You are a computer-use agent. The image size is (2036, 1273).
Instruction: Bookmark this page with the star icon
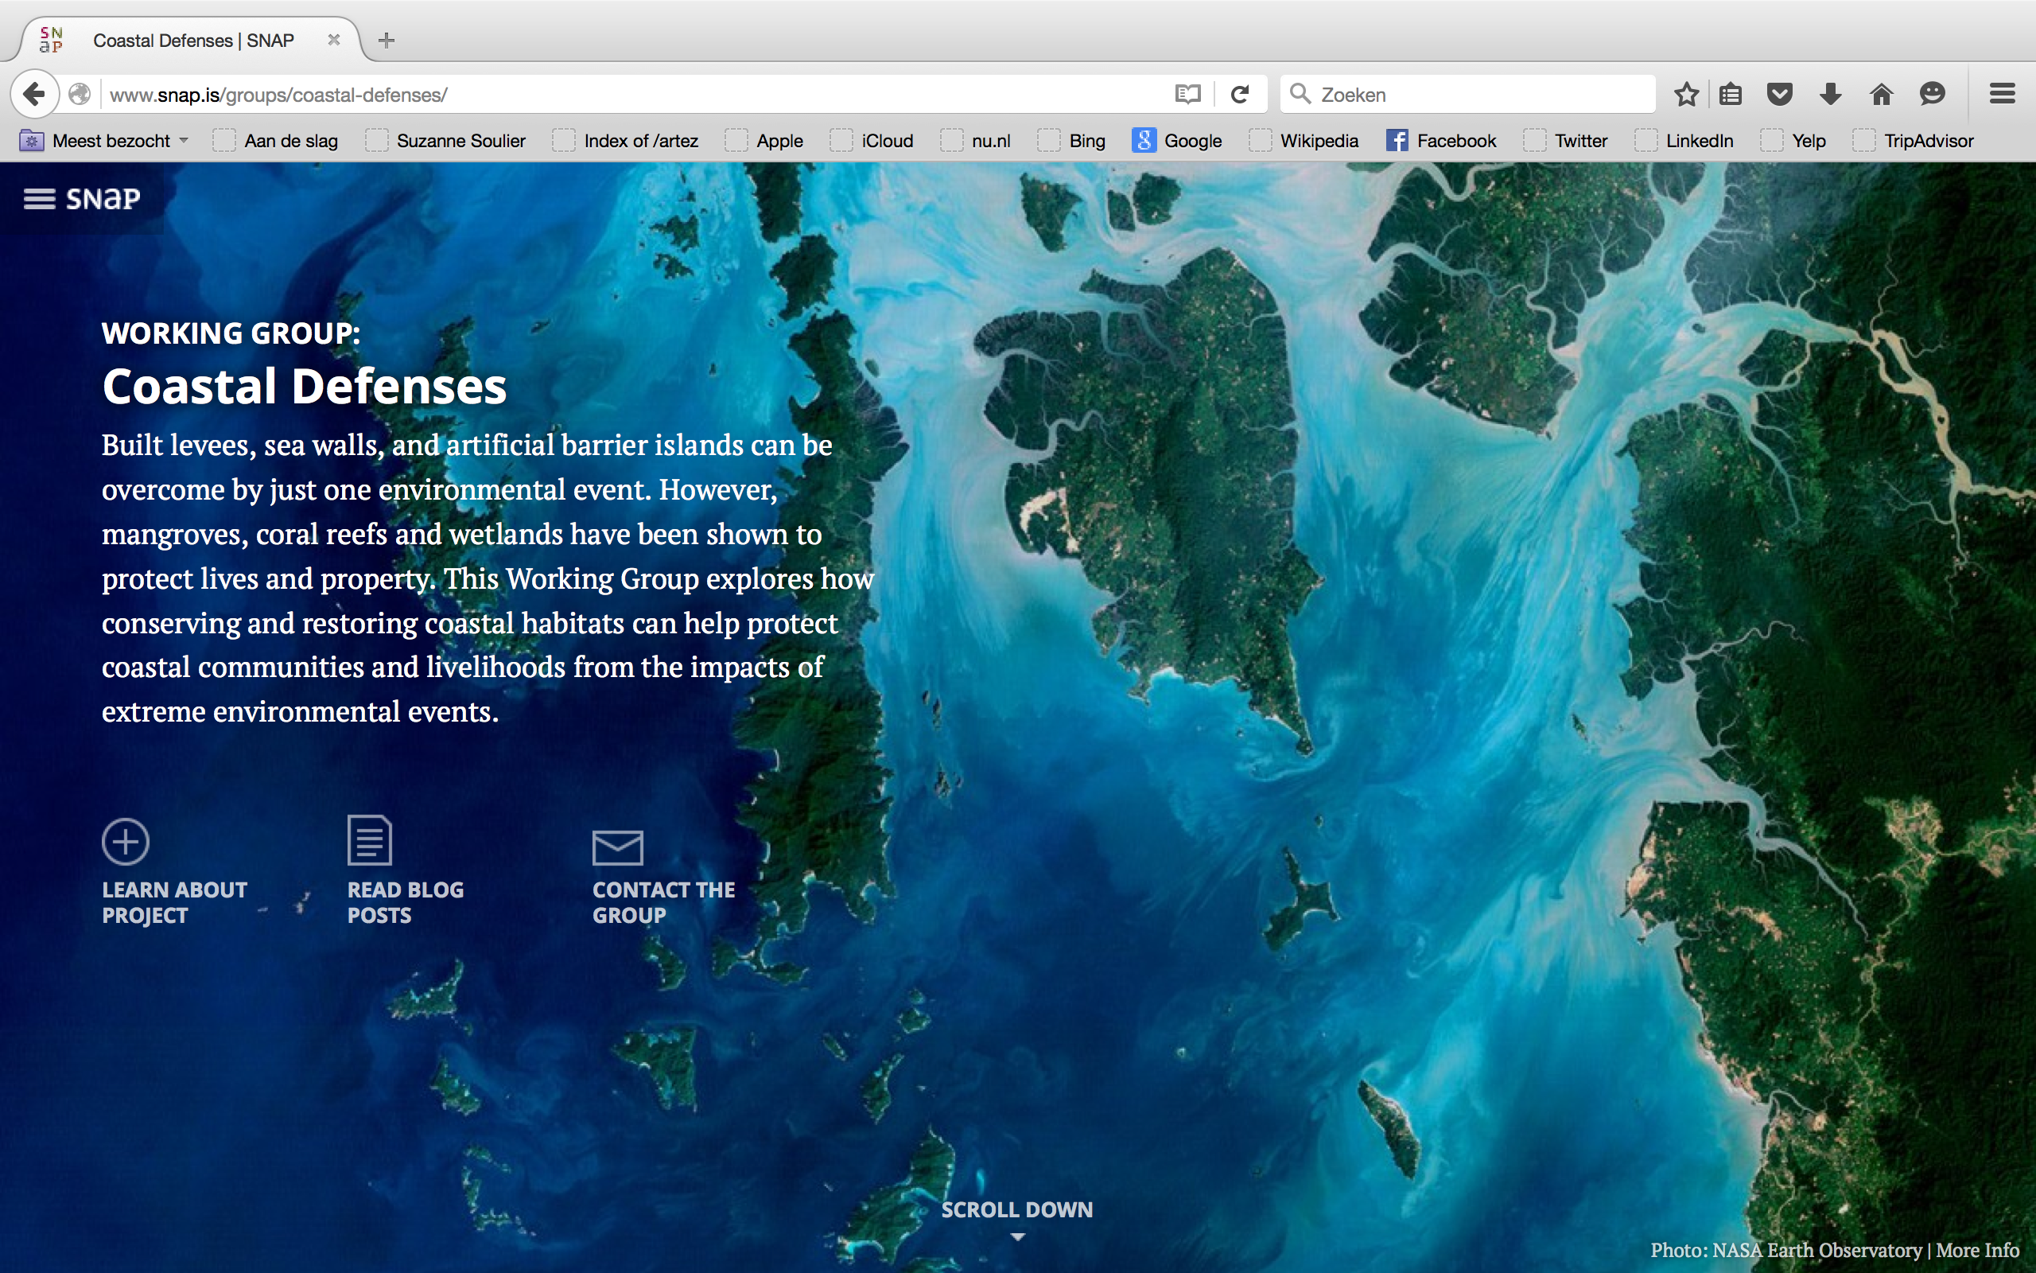click(x=1686, y=95)
